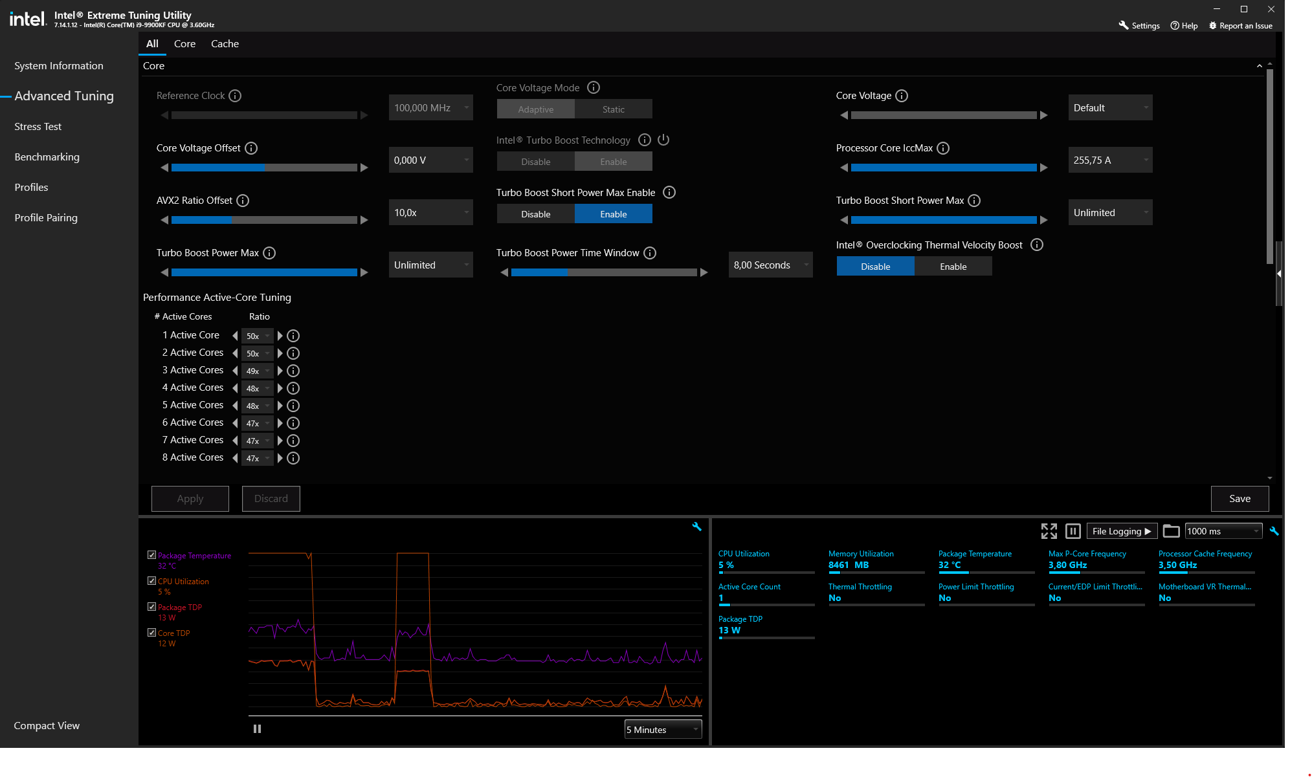
Task: Open graph settings wrench icon
Action: click(697, 527)
